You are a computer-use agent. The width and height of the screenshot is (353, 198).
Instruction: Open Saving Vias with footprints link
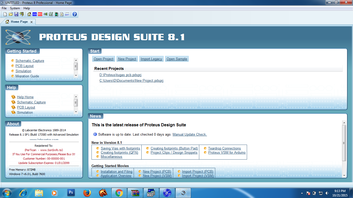[x=120, y=148]
